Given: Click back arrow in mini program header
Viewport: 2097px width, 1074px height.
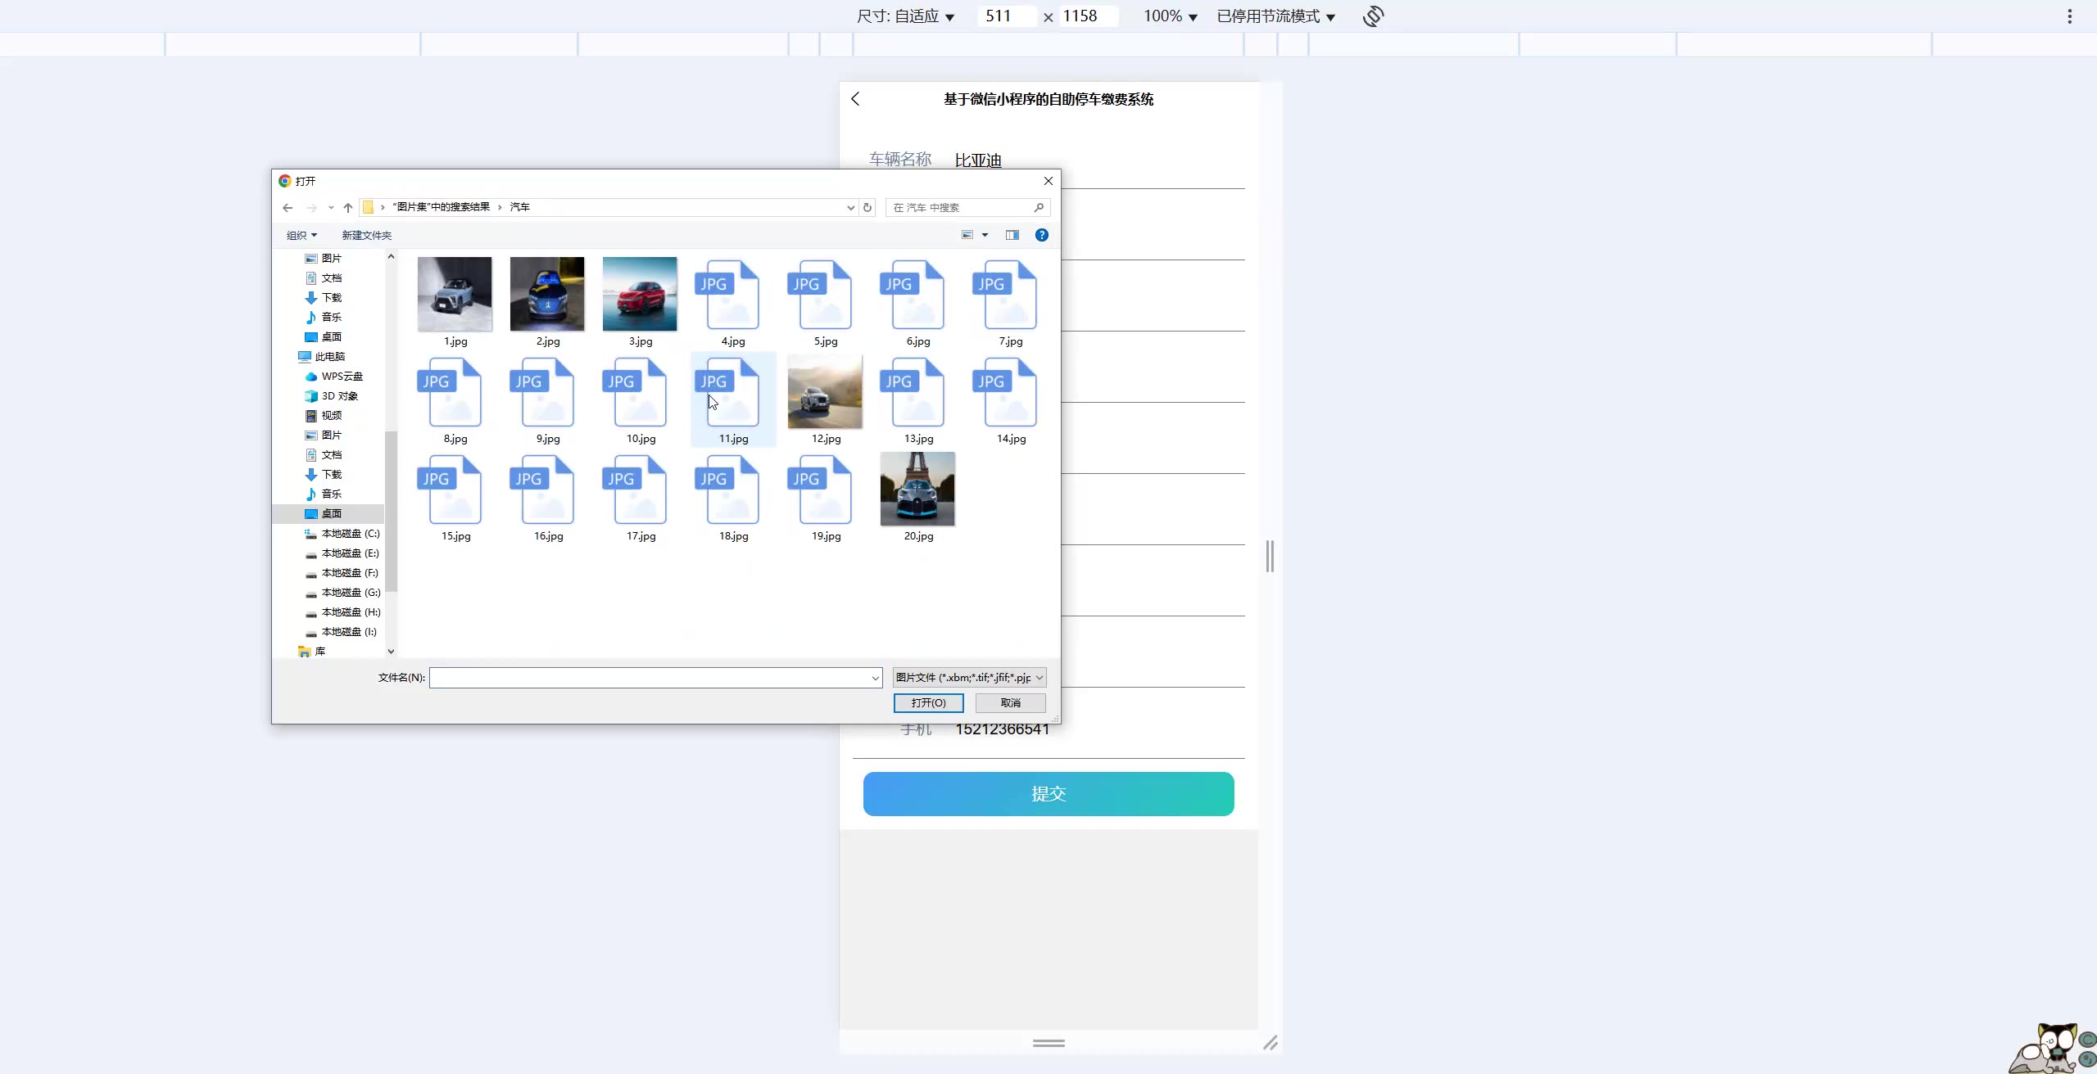Looking at the screenshot, I should pyautogui.click(x=855, y=99).
